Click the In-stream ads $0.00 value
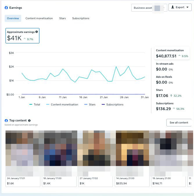This screenshot has height=196, width=194. (161, 69)
